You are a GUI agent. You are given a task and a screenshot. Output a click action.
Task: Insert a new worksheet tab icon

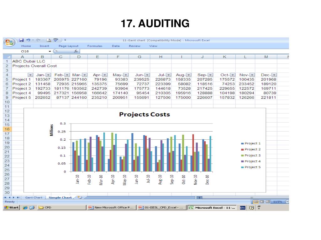80,197
